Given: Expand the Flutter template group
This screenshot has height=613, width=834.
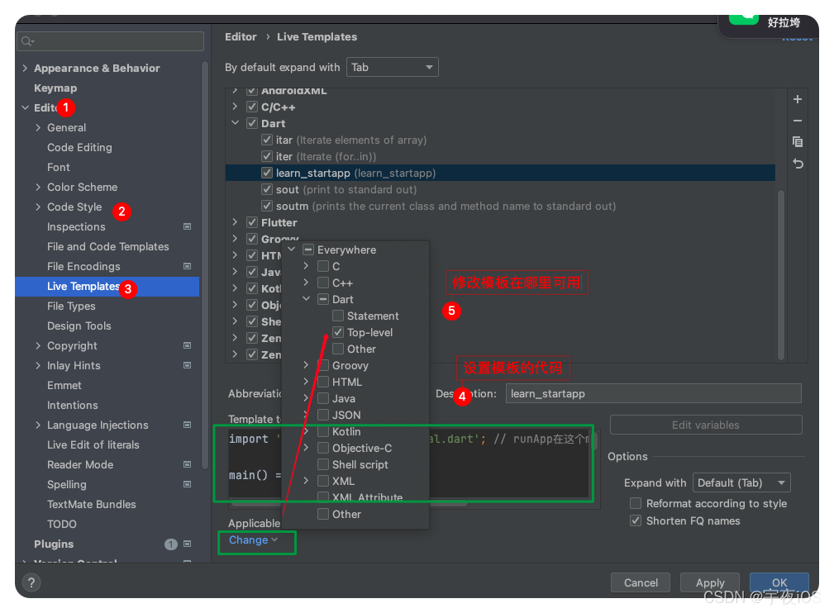Looking at the screenshot, I should pyautogui.click(x=235, y=222).
